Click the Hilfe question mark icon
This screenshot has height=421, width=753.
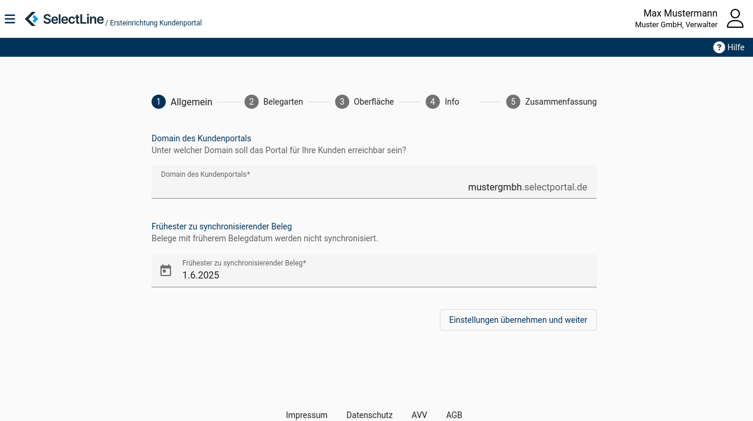pyautogui.click(x=719, y=47)
